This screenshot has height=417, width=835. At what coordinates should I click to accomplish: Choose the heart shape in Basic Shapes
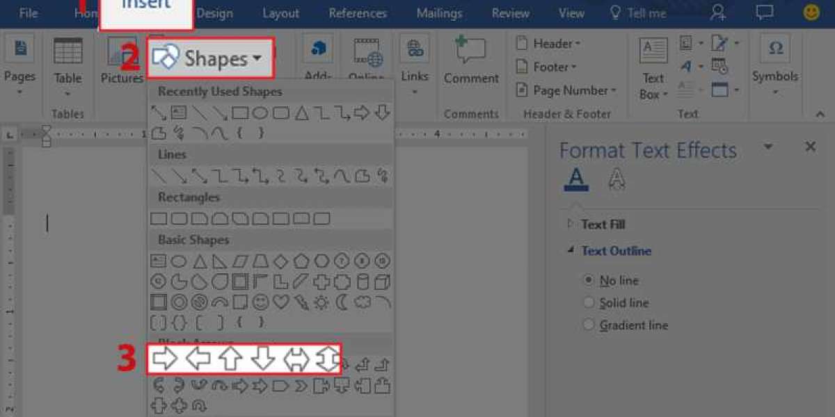click(280, 302)
